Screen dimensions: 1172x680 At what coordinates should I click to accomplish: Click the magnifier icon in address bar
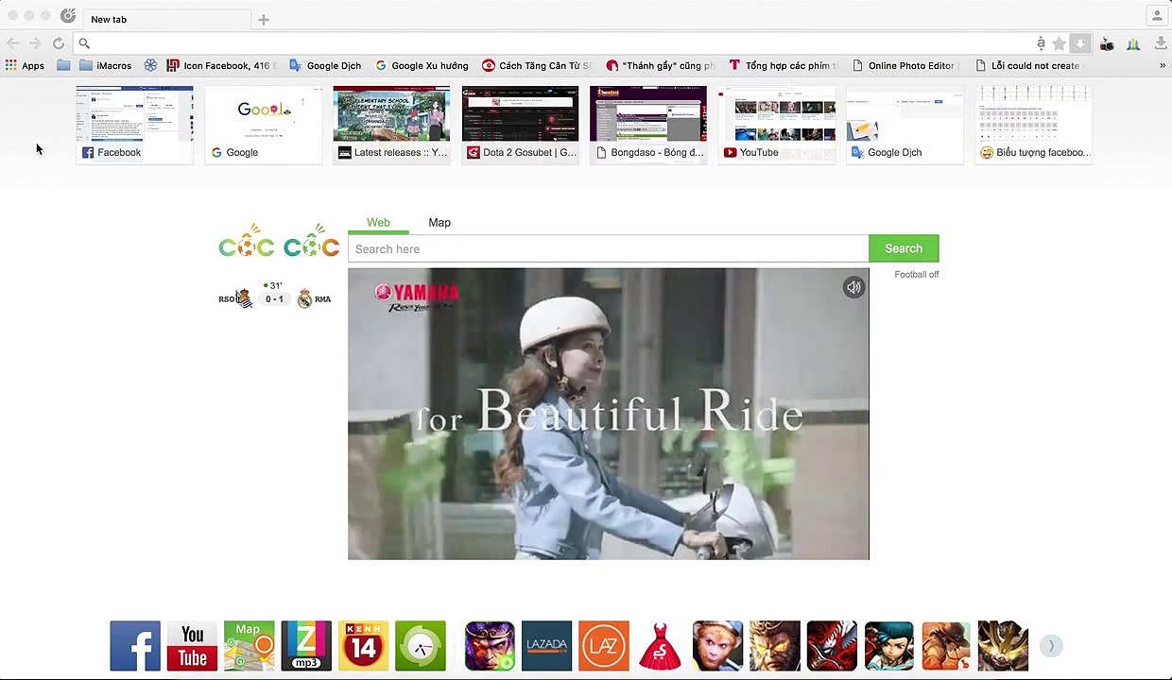click(x=84, y=43)
